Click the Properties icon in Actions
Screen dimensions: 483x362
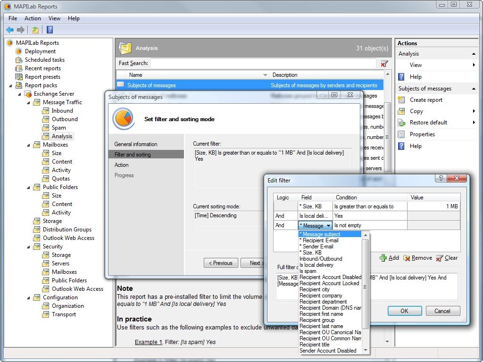(401, 134)
